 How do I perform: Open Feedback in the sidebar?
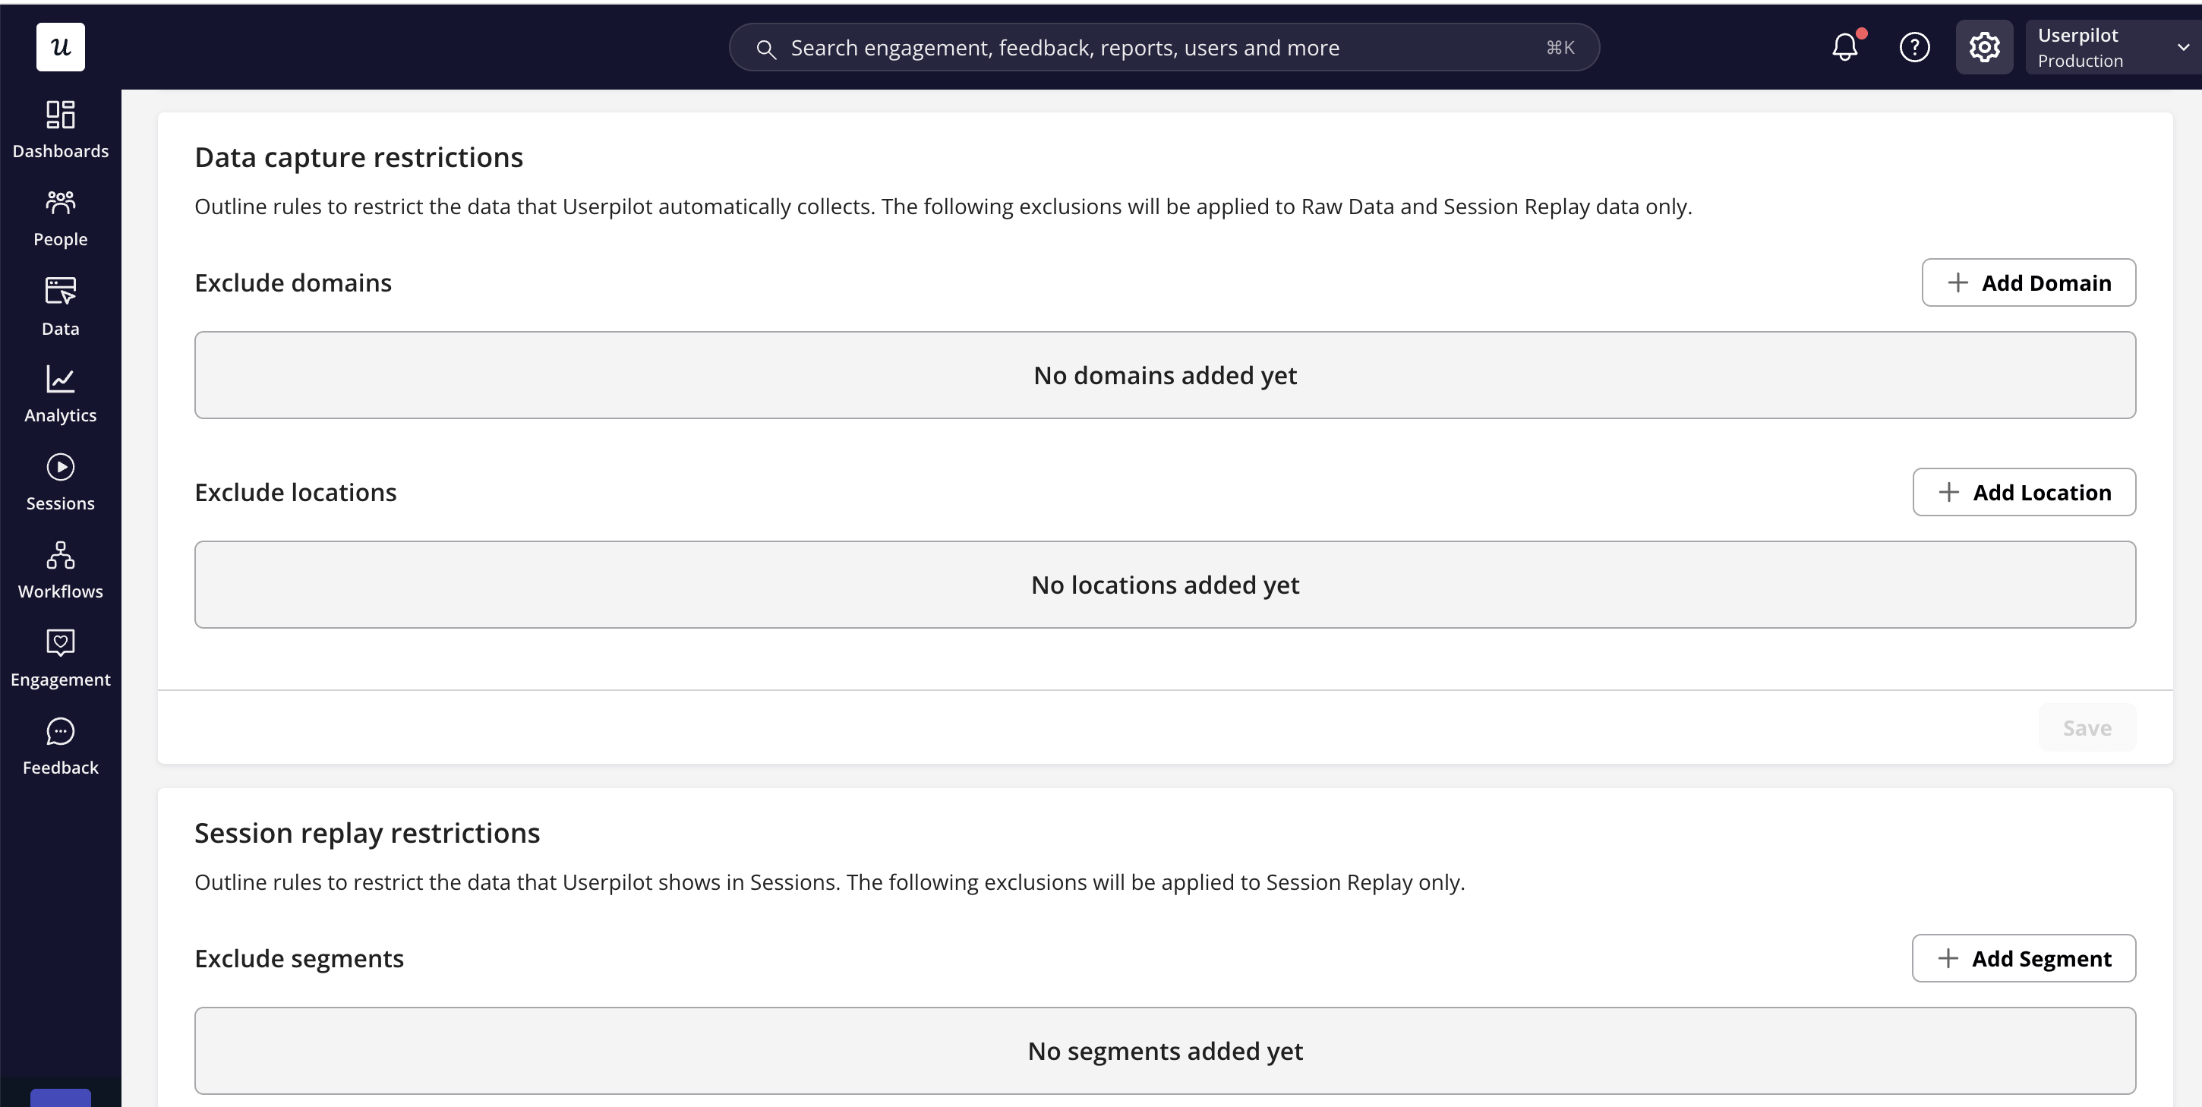click(60, 747)
